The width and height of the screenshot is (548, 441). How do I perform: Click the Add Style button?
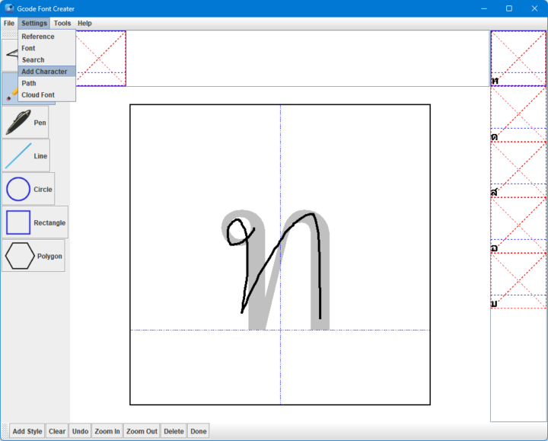(x=27, y=431)
